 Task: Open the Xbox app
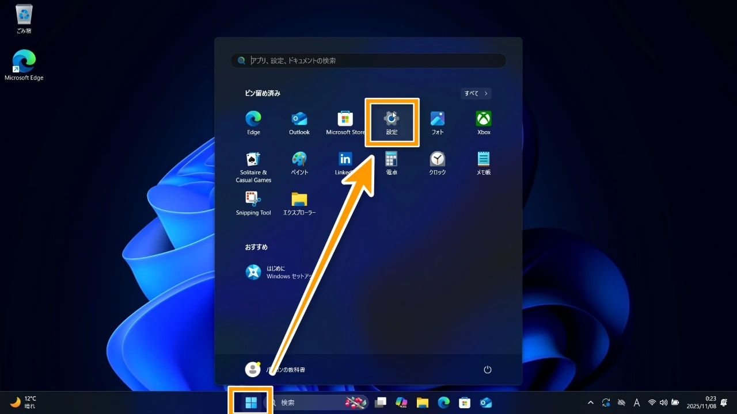point(484,122)
